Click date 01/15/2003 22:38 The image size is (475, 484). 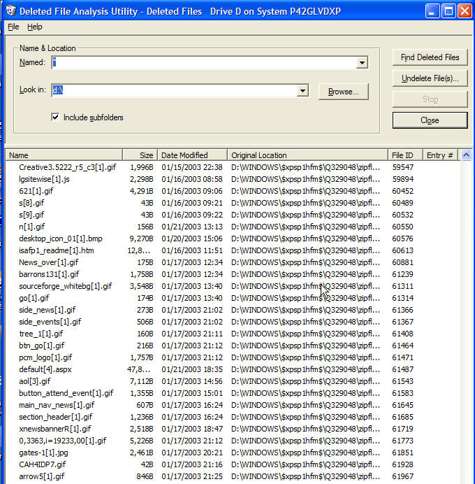(191, 167)
